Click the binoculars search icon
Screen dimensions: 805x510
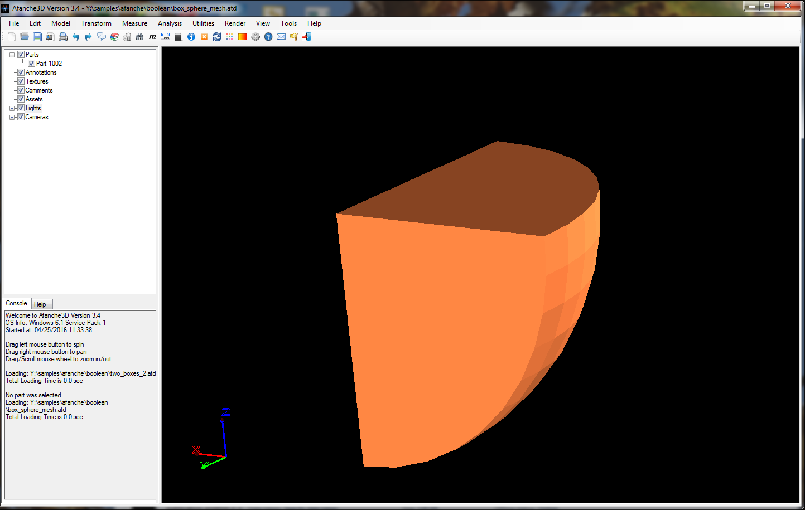click(x=139, y=37)
